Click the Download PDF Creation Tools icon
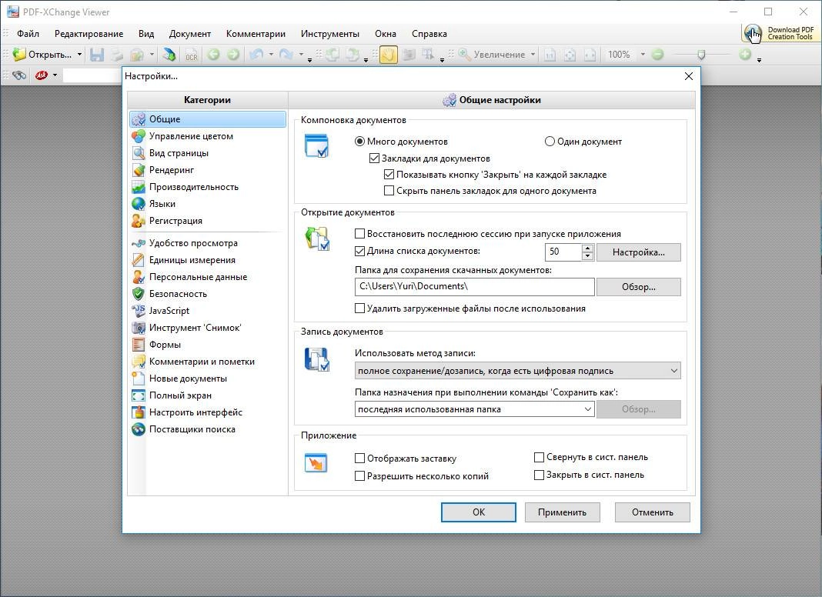Viewport: 822px width, 597px height. coord(752,34)
